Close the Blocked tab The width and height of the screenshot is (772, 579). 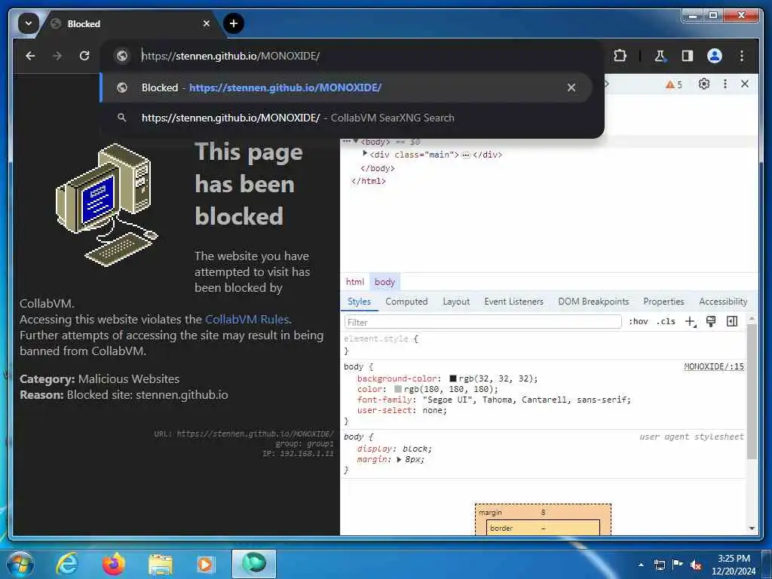(207, 23)
